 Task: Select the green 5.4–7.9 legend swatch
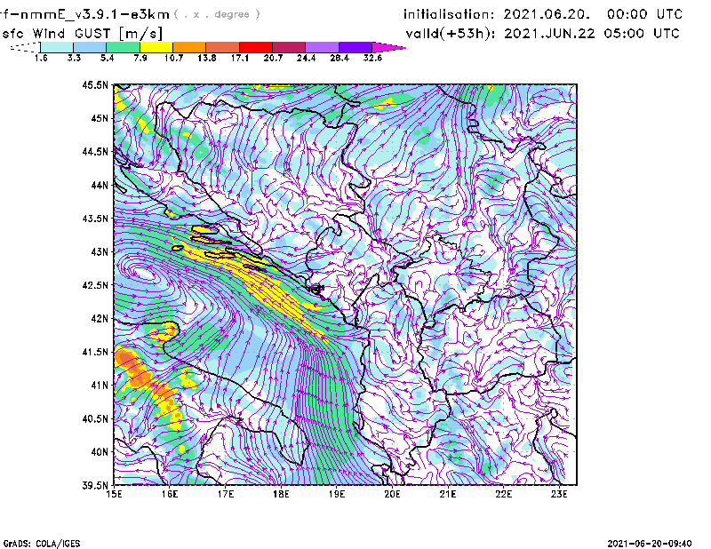[123, 47]
